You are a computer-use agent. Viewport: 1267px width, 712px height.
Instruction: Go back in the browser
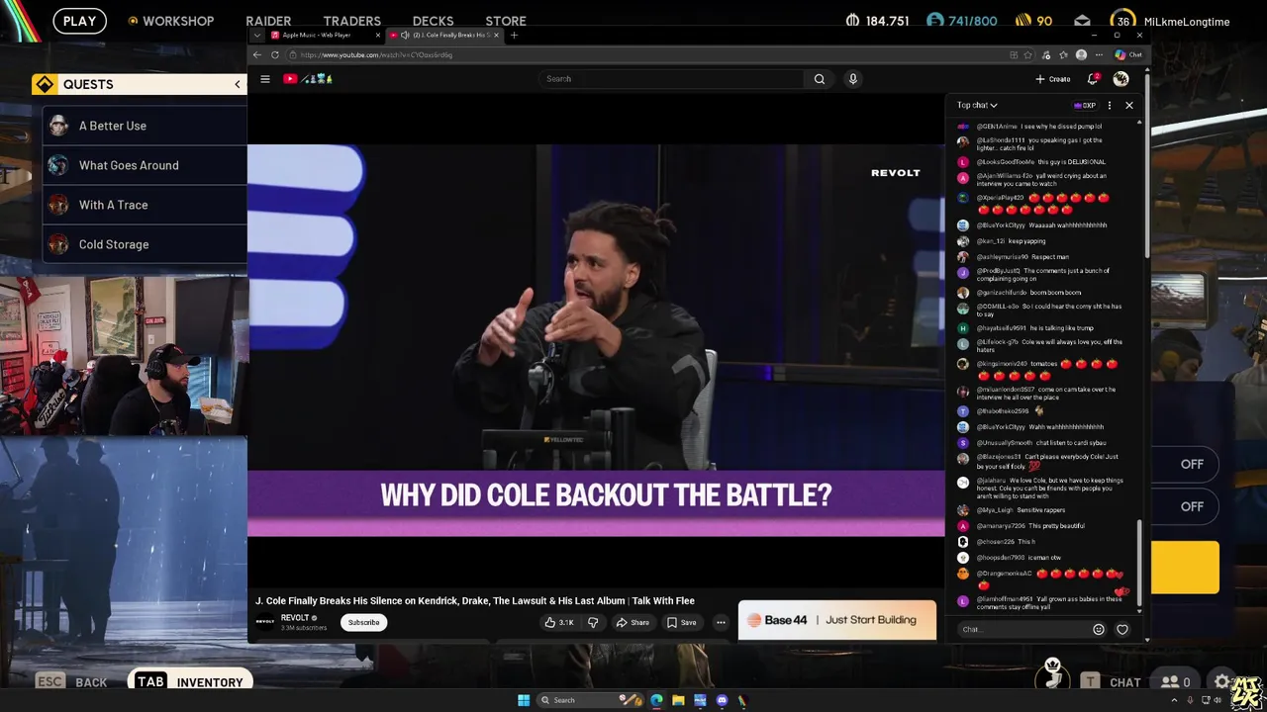(257, 55)
